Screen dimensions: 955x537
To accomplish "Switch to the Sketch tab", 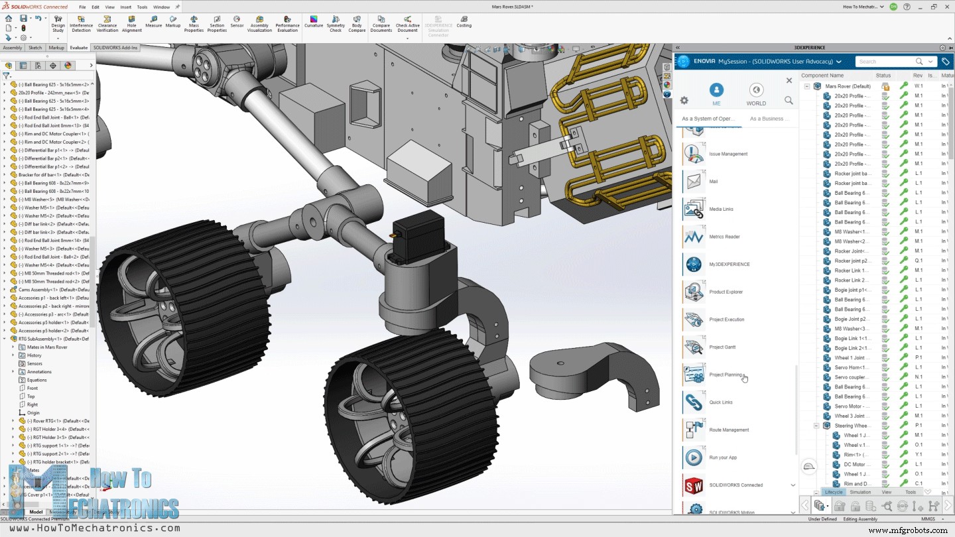I will tap(35, 47).
